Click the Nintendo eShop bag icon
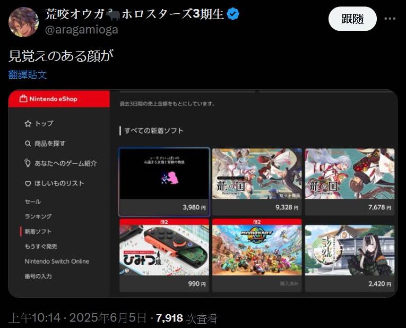 23,98
